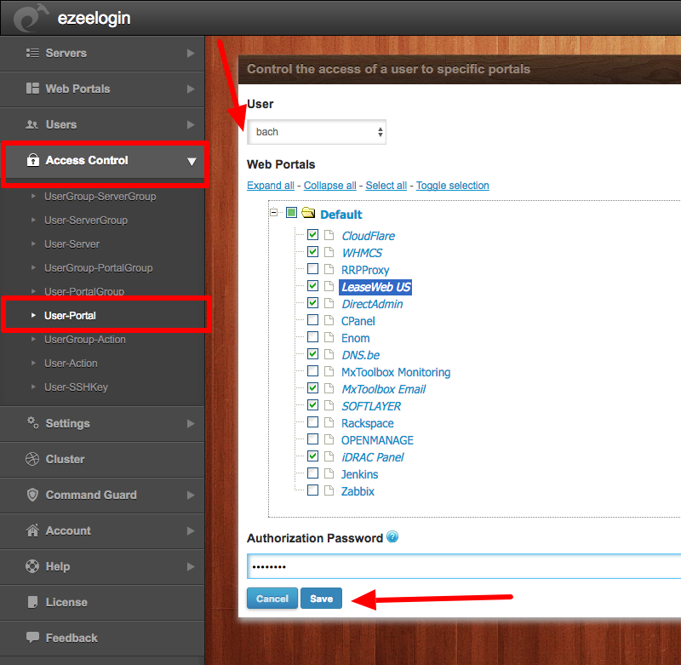The width and height of the screenshot is (681, 665).
Task: Click the Cancel button
Action: 272,598
